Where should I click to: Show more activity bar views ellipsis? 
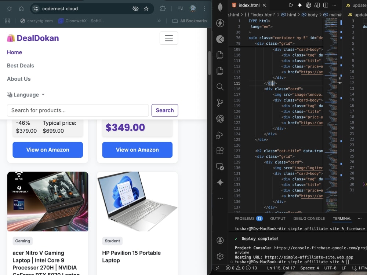[220, 198]
